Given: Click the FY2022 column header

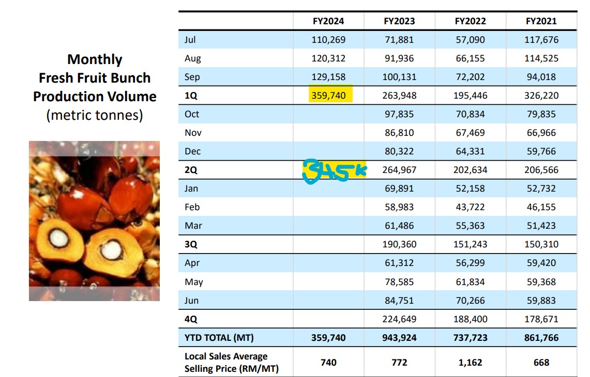Looking at the screenshot, I should click(471, 21).
